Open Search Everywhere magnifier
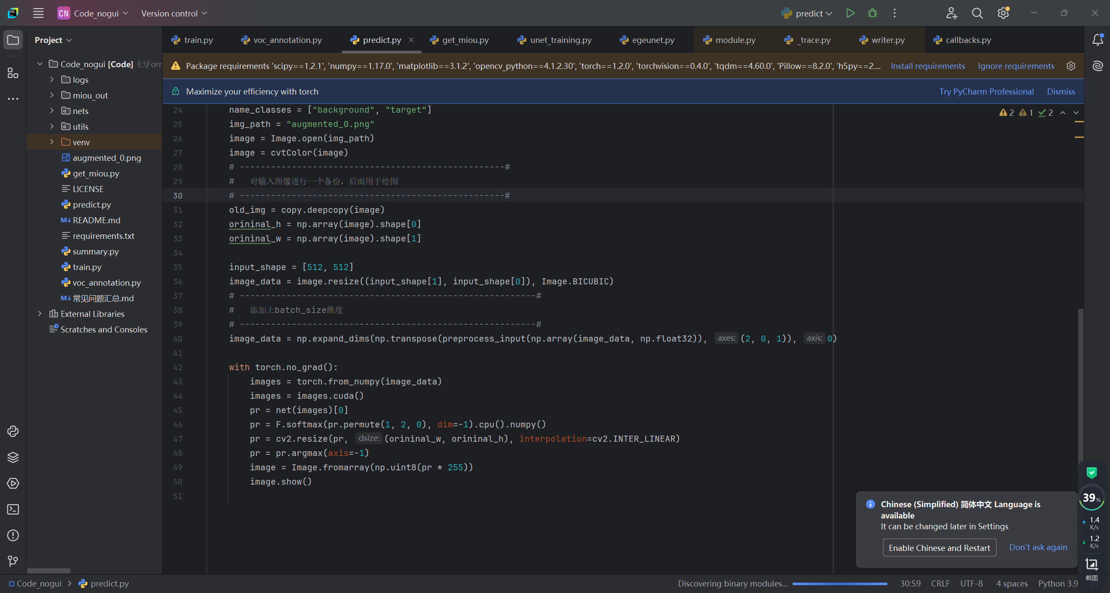1110x593 pixels. [x=977, y=13]
